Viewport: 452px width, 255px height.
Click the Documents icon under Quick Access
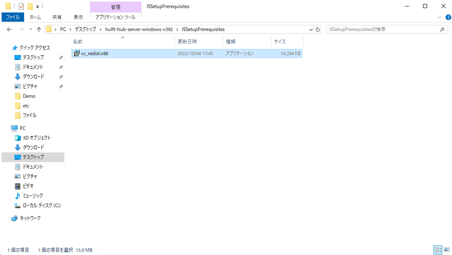(17, 67)
